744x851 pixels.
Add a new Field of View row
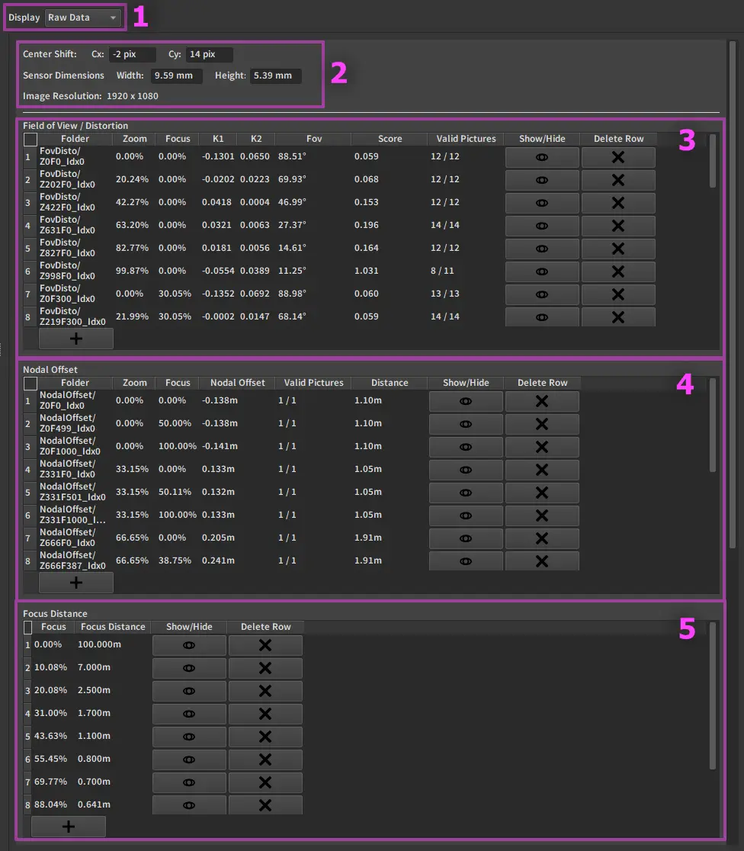76,339
